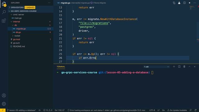Image resolution: width=199 pixels, height=112 pixels.
Task: Open source control changes icon in editor toolbar
Action: click(174, 3)
